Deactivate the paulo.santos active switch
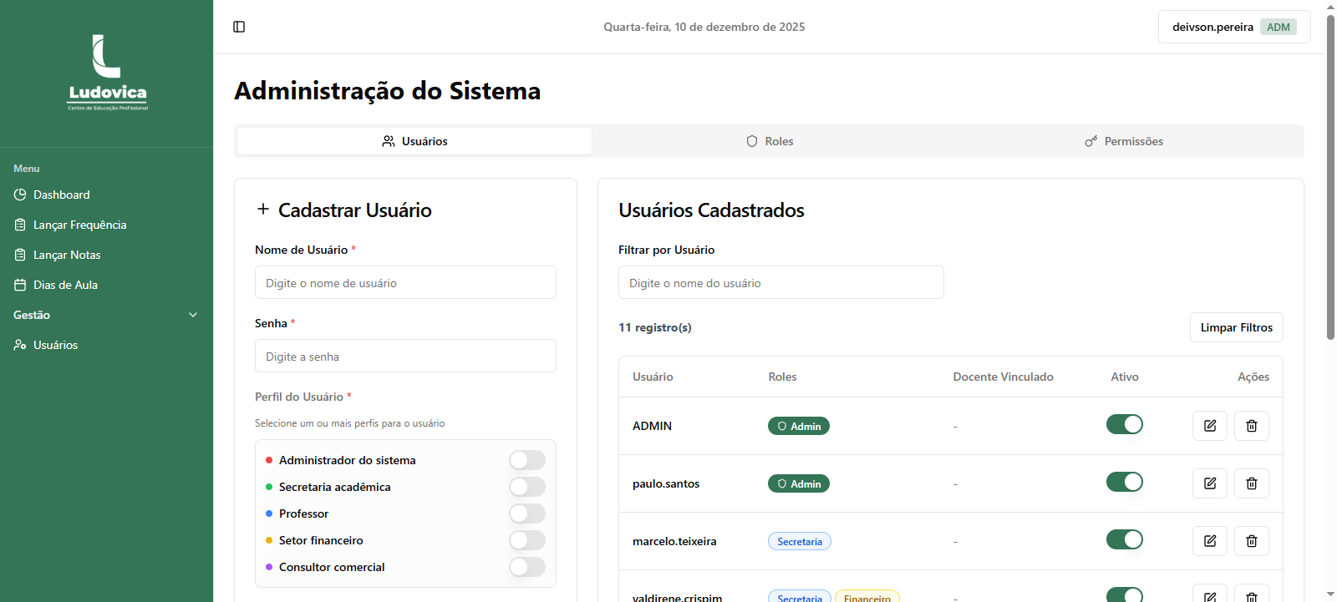Screen dimensions: 1337x602 1124,483
